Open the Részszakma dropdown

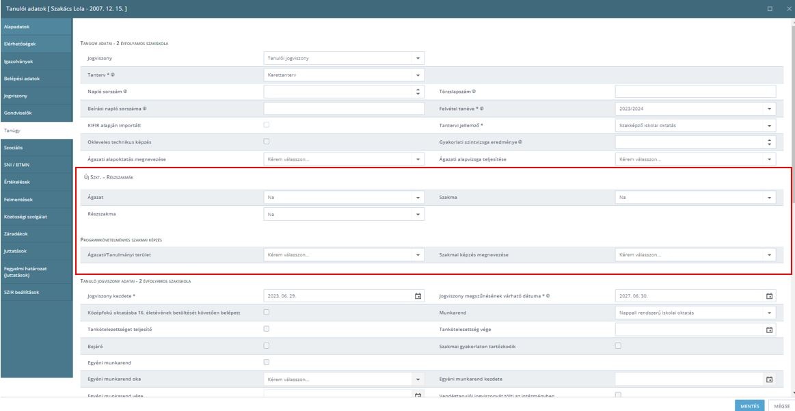click(344, 214)
